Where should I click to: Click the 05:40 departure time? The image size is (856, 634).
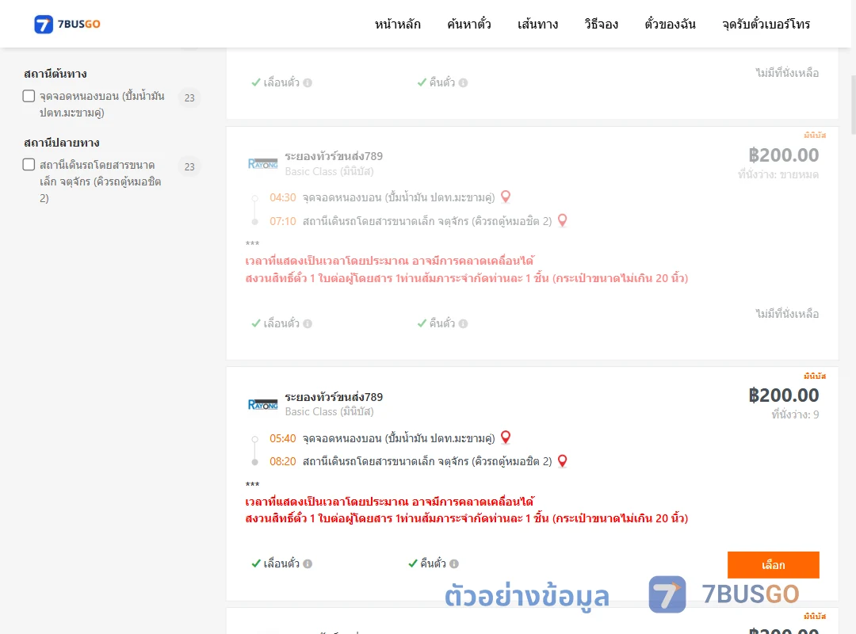point(283,438)
